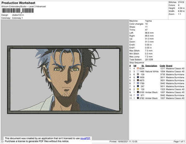The width and height of the screenshot is (186, 144).
Task: Open the novaPDF link in the notice
Action: point(85,138)
